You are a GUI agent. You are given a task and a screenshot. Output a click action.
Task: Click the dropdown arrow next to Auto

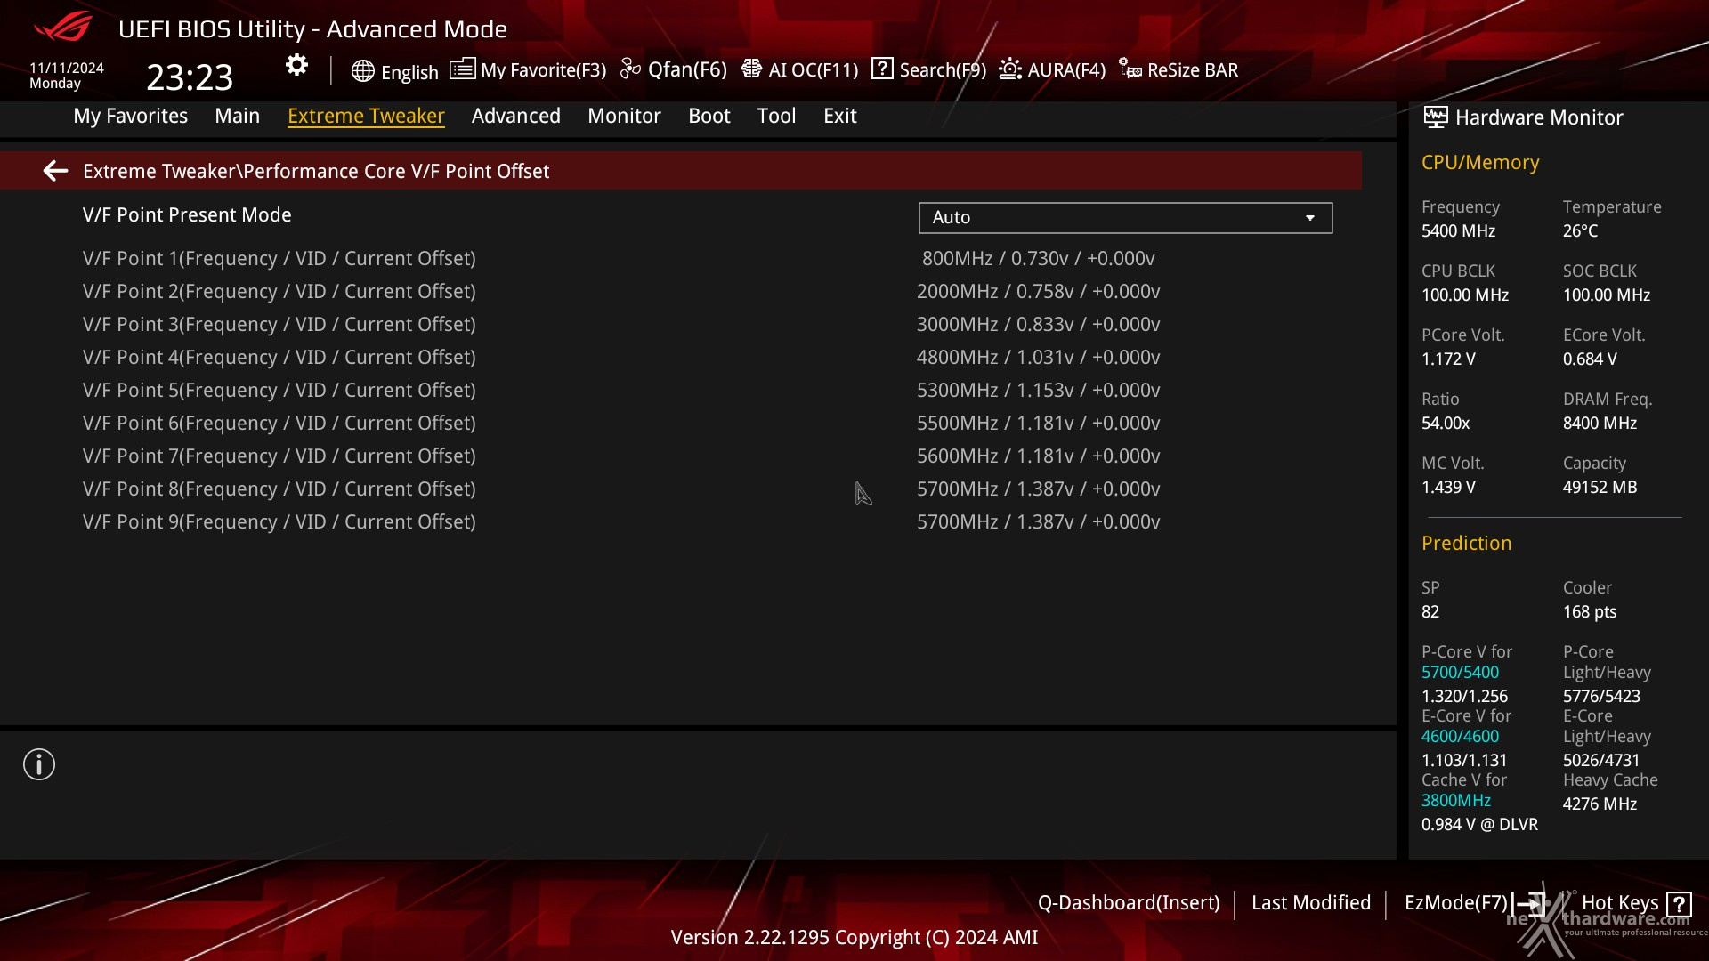click(1310, 218)
